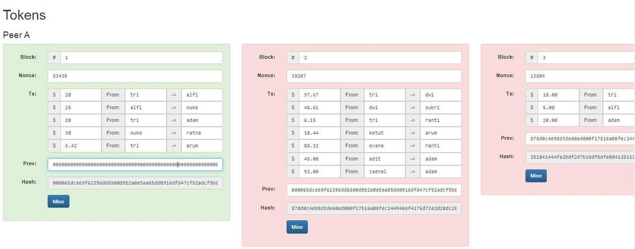
Task: Click the sender field 'zaenal'
Action: [384, 171]
